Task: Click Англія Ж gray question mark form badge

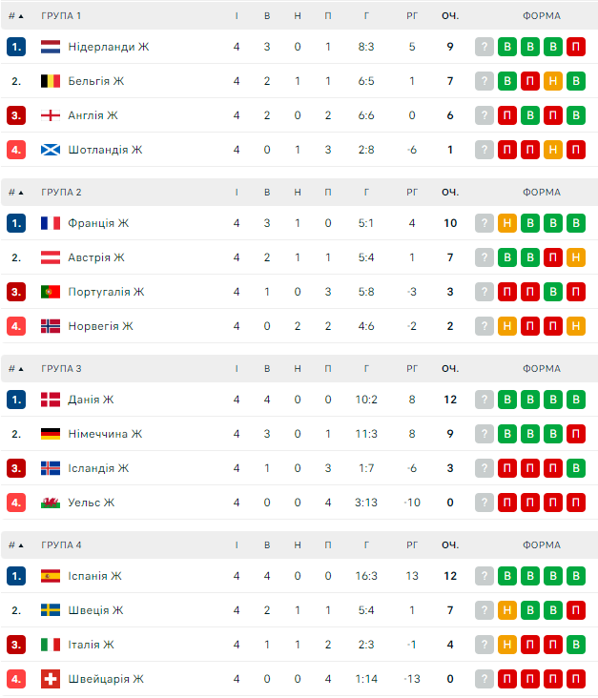Action: point(485,115)
